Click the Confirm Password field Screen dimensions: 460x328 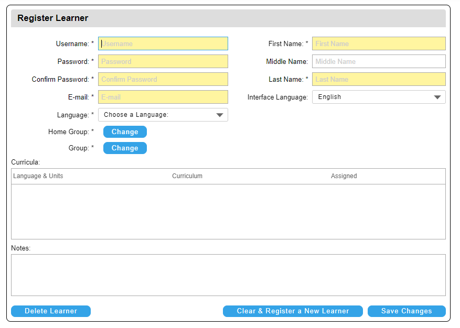coord(163,79)
